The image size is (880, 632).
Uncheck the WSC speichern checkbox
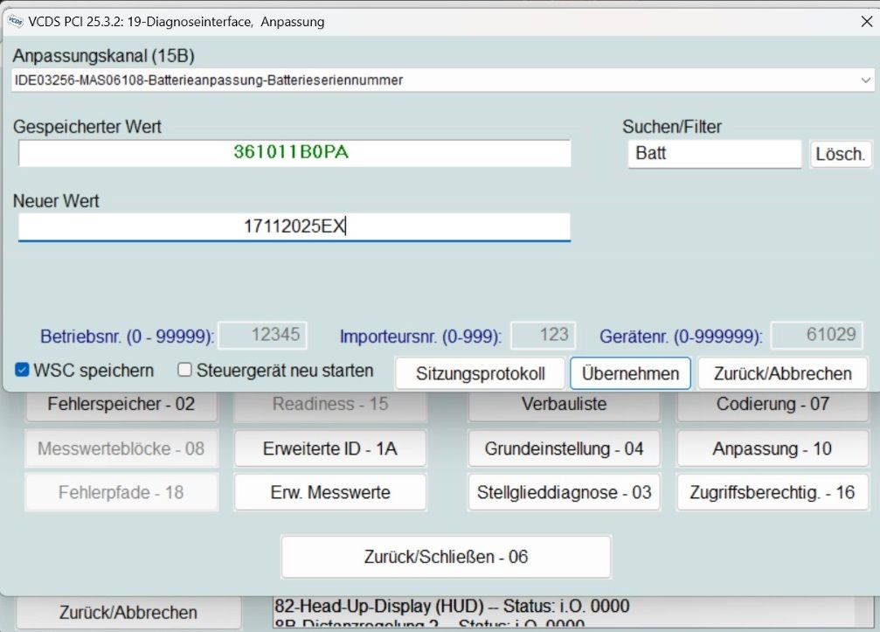click(22, 370)
